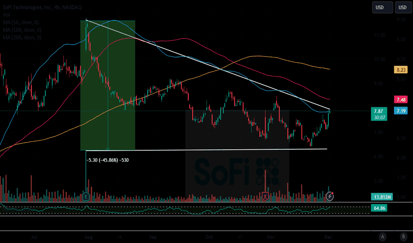
Task: Click the 7.48 red MA price label
Action: [x=401, y=99]
